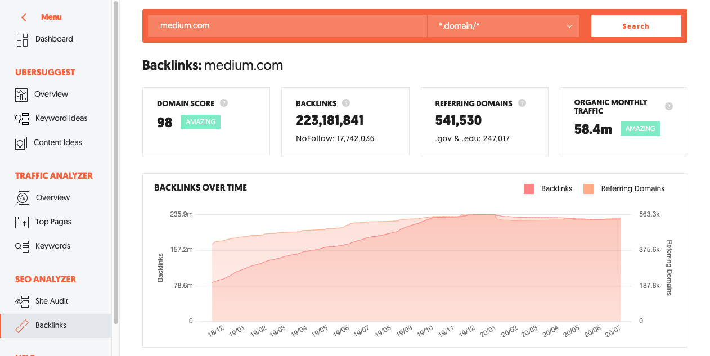Click the NoFollow: 17,742,036 text
Image resolution: width=710 pixels, height=356 pixels.
click(335, 138)
